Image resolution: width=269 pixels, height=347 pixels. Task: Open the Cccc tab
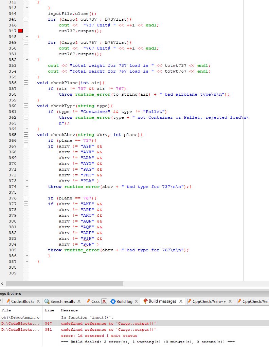coord(96,302)
